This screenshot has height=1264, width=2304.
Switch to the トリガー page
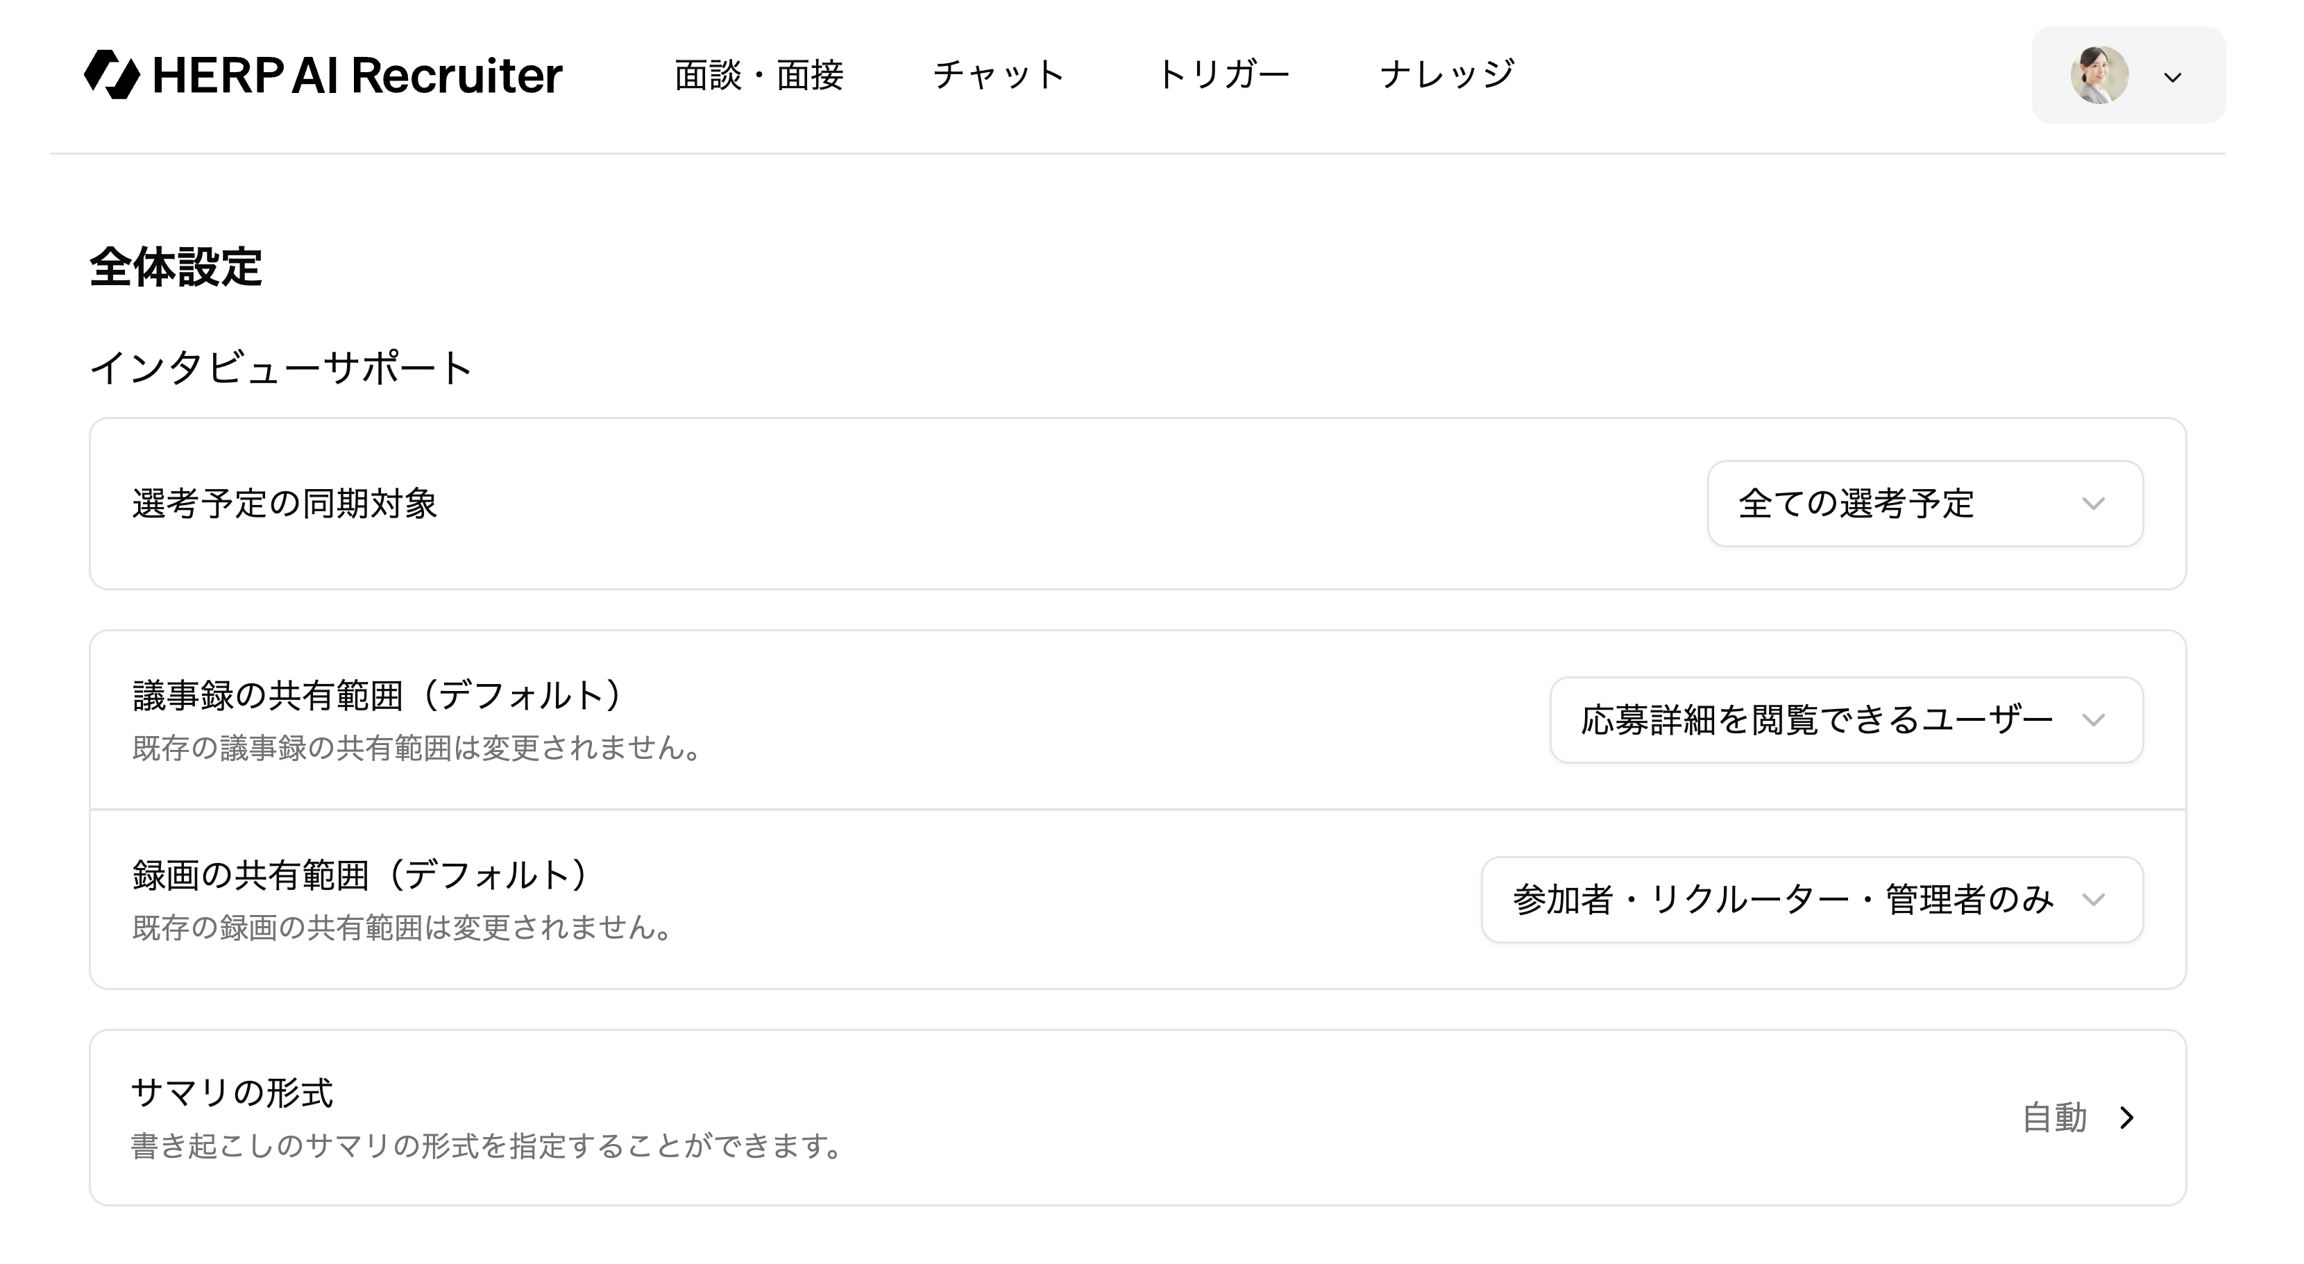click(1223, 75)
